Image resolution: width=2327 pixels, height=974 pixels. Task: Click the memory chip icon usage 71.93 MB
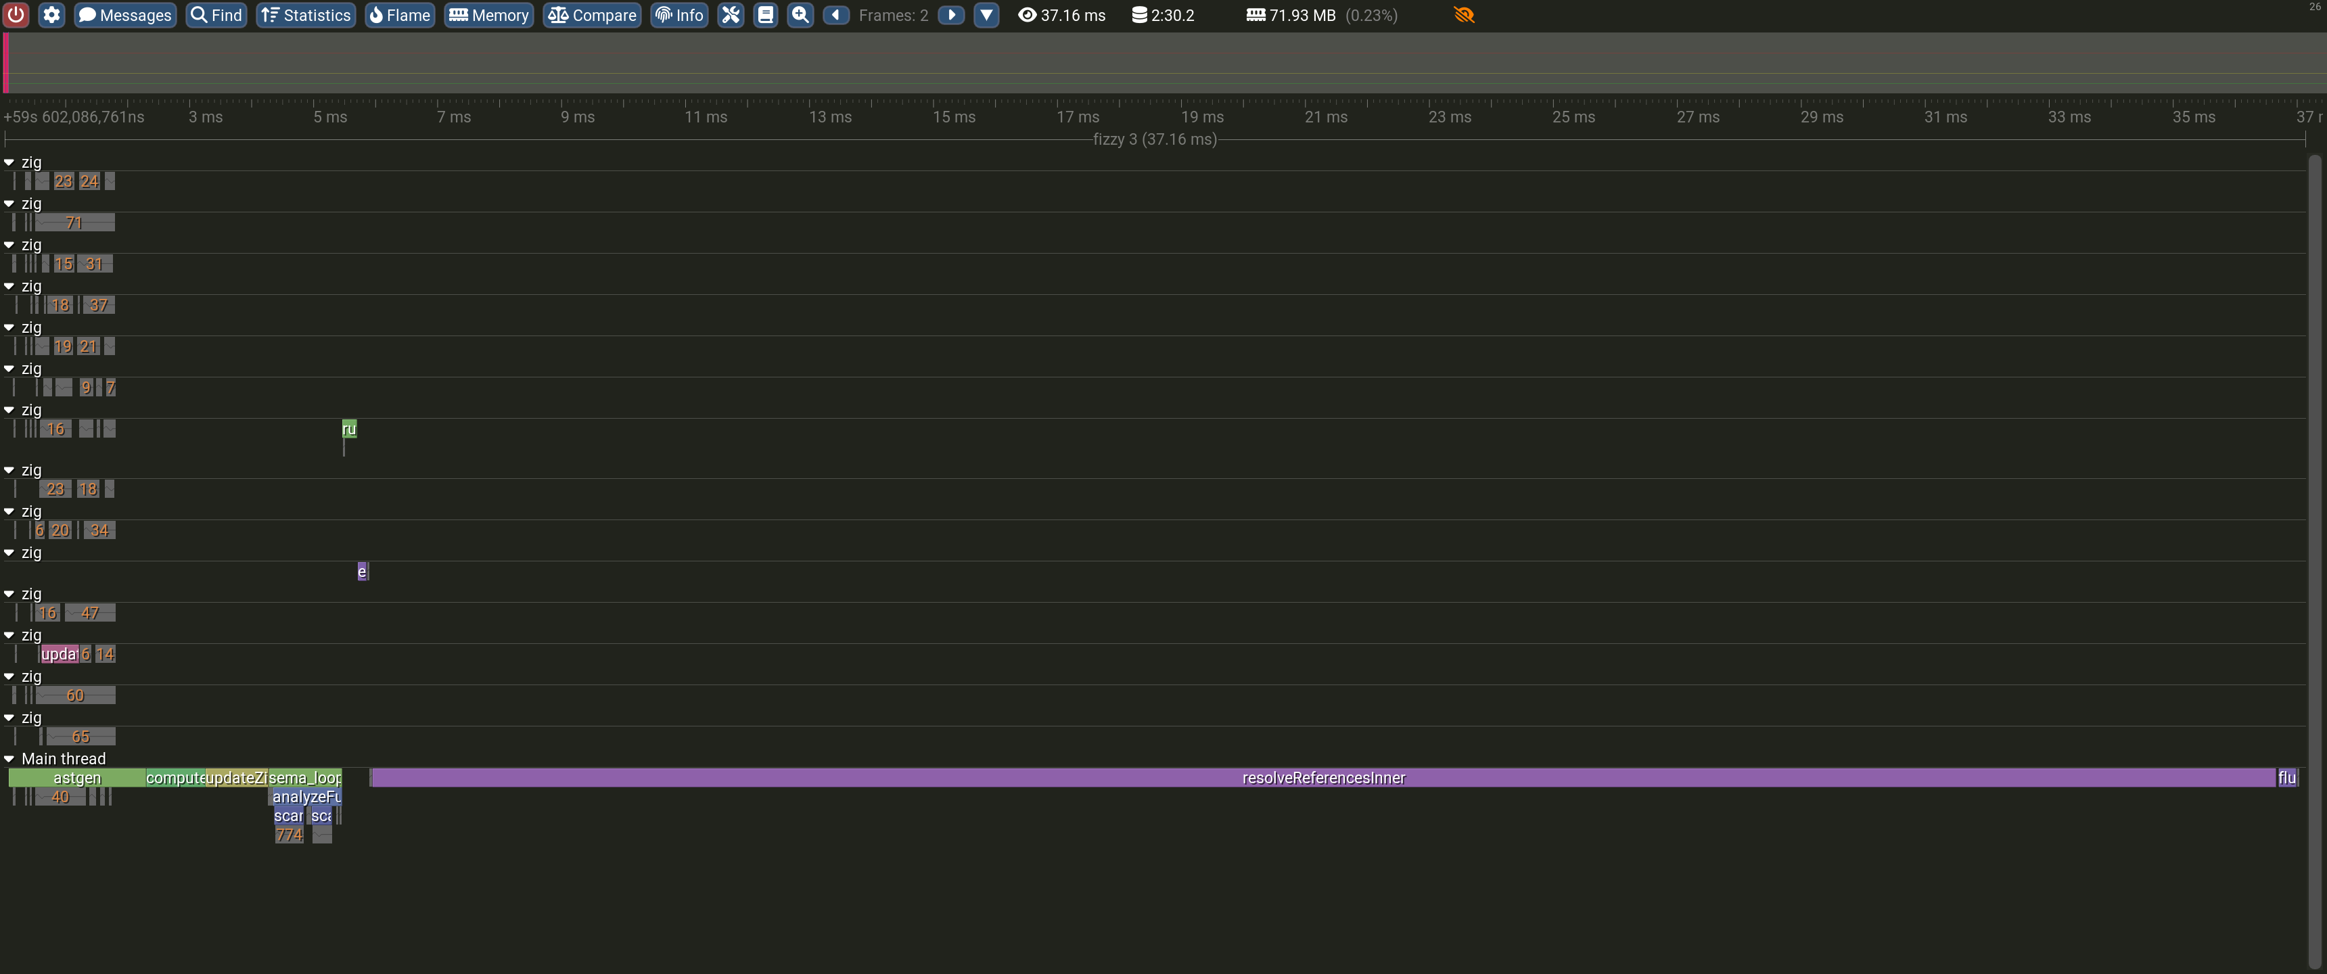point(1255,16)
